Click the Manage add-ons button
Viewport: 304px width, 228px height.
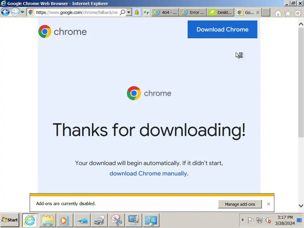tap(240, 204)
